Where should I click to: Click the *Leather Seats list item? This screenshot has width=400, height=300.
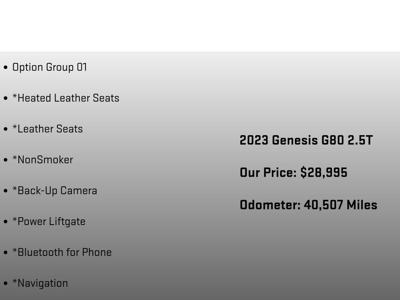coord(48,129)
